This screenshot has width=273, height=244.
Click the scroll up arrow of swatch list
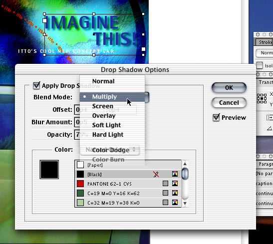tap(185, 164)
